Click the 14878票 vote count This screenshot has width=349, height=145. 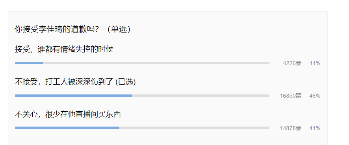coord(291,128)
